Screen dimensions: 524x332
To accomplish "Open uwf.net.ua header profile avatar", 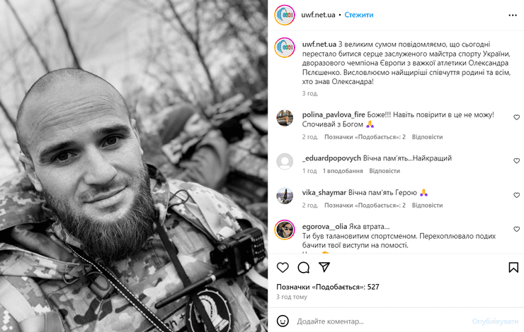I will [x=285, y=15].
